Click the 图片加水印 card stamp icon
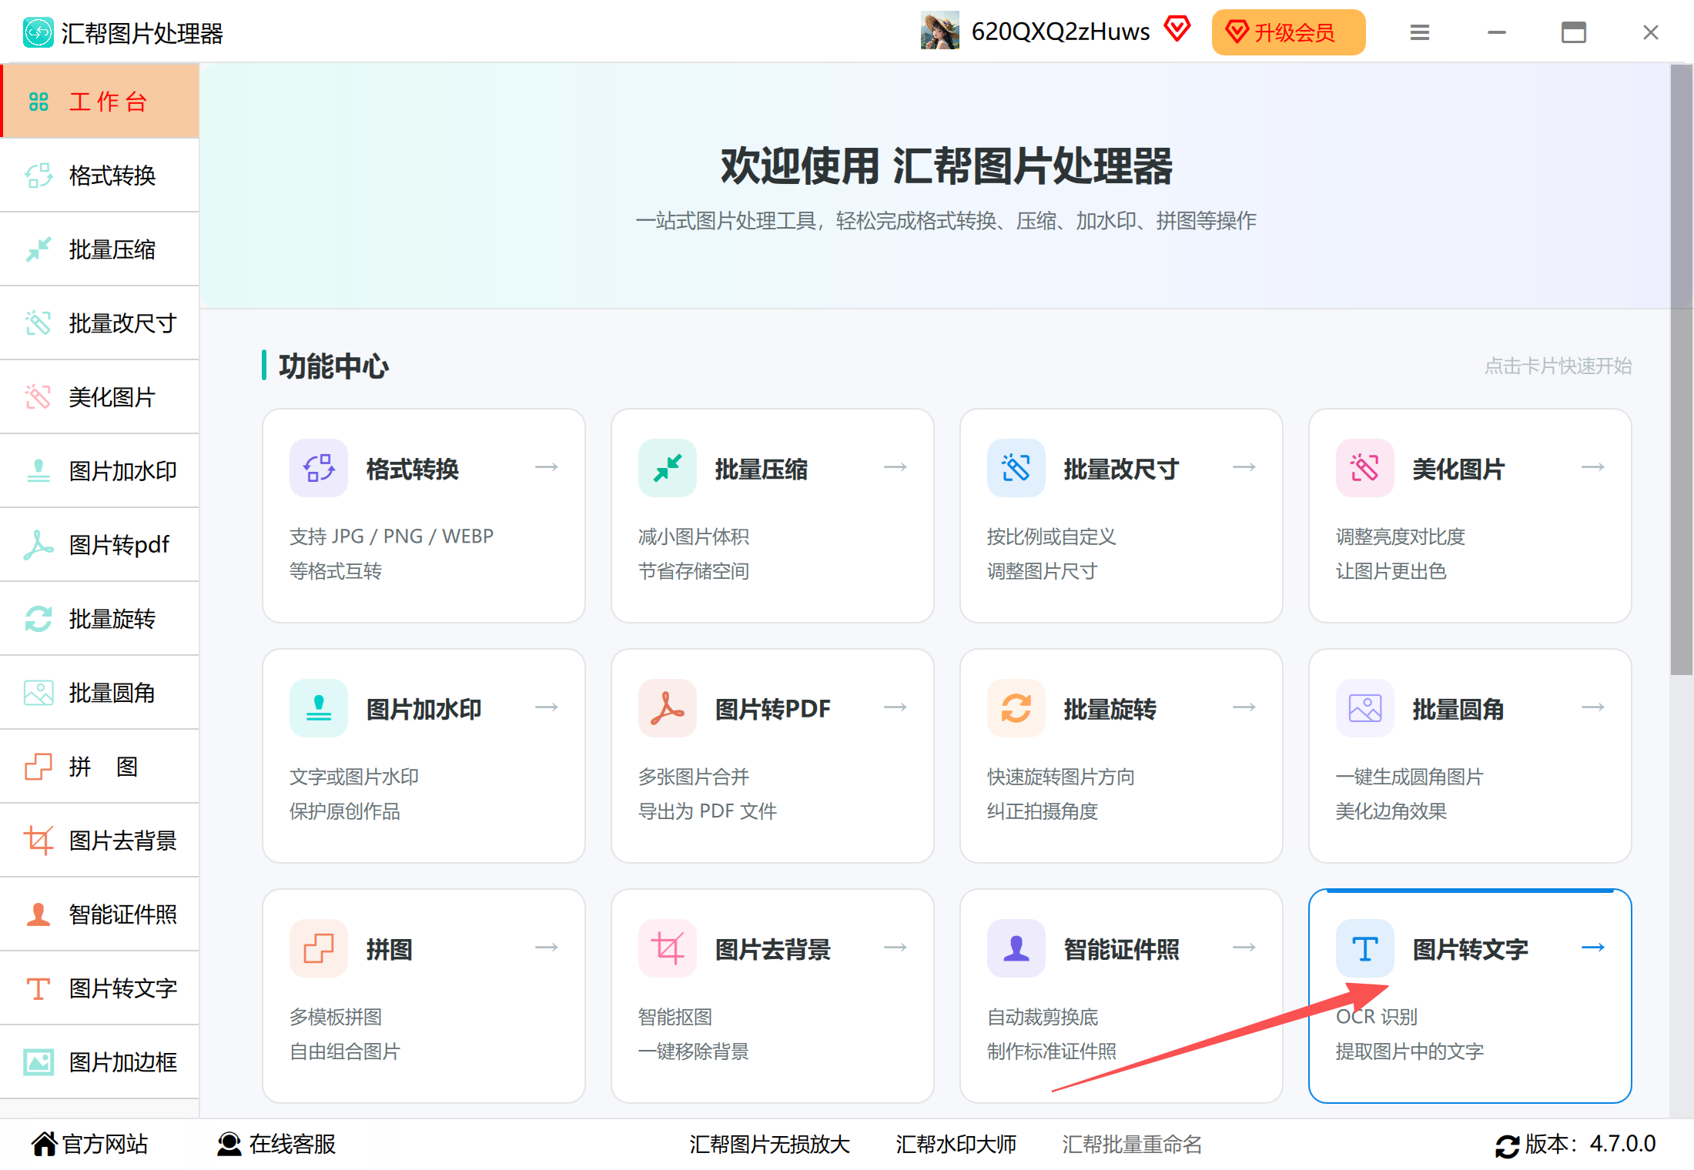The width and height of the screenshot is (1694, 1170). click(x=319, y=708)
